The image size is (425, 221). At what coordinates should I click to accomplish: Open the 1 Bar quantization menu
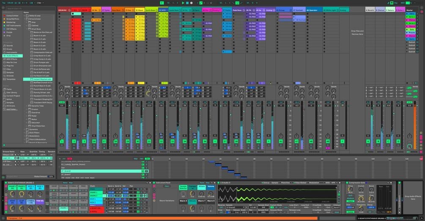click(39, 3)
